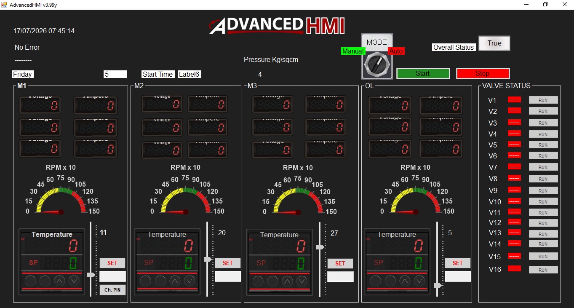Click RUN button for valve V7

tap(543, 167)
